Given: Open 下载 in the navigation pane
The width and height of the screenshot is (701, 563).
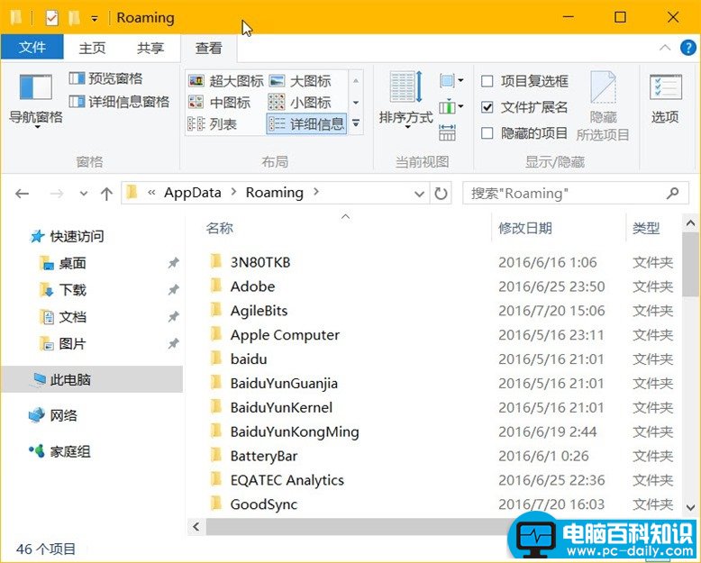Looking at the screenshot, I should coord(62,290).
